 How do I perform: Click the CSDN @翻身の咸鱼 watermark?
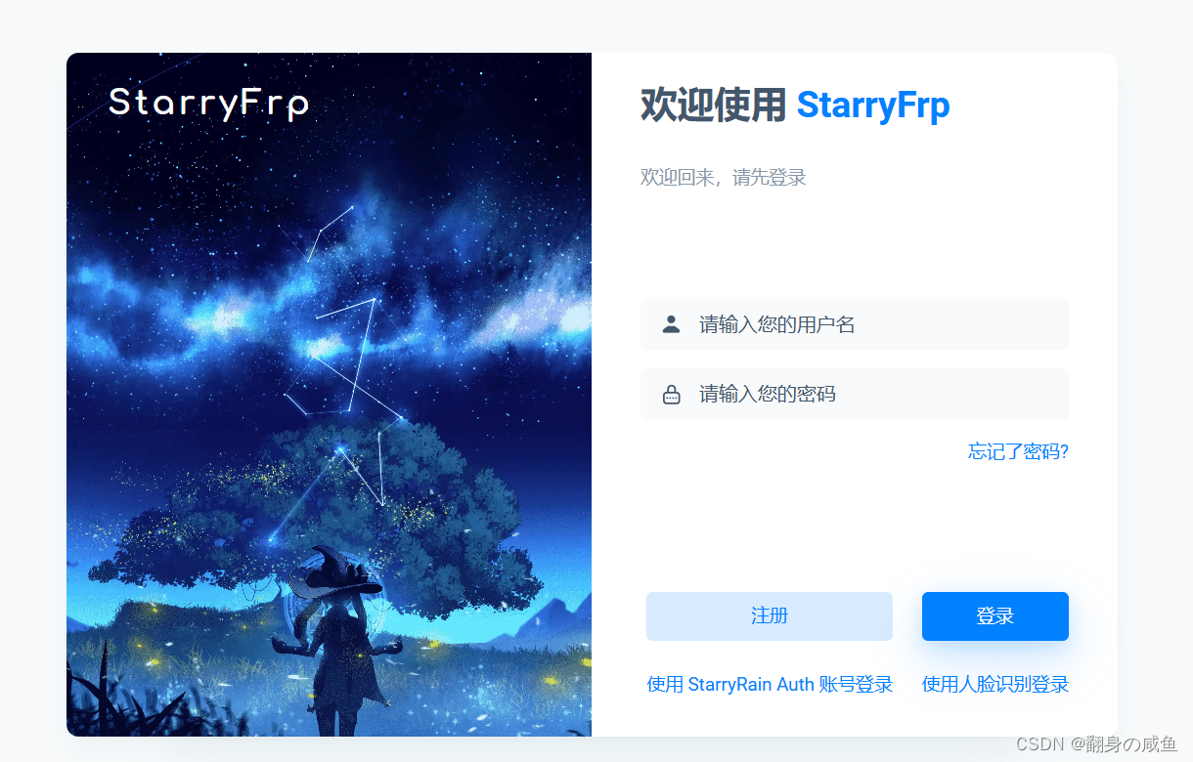click(x=1096, y=744)
